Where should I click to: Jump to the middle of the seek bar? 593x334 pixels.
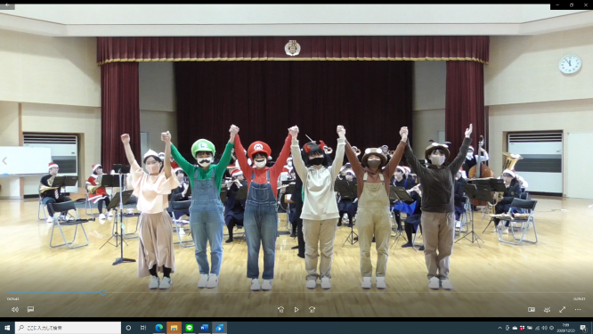click(x=296, y=292)
